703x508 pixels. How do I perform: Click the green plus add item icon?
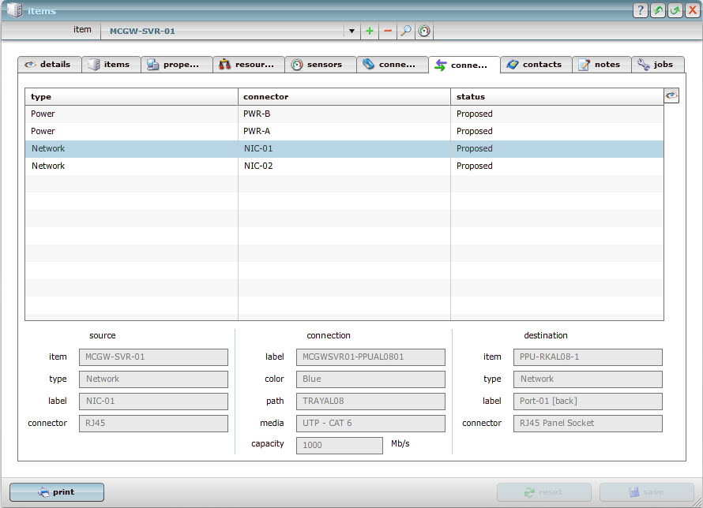pyautogui.click(x=370, y=32)
